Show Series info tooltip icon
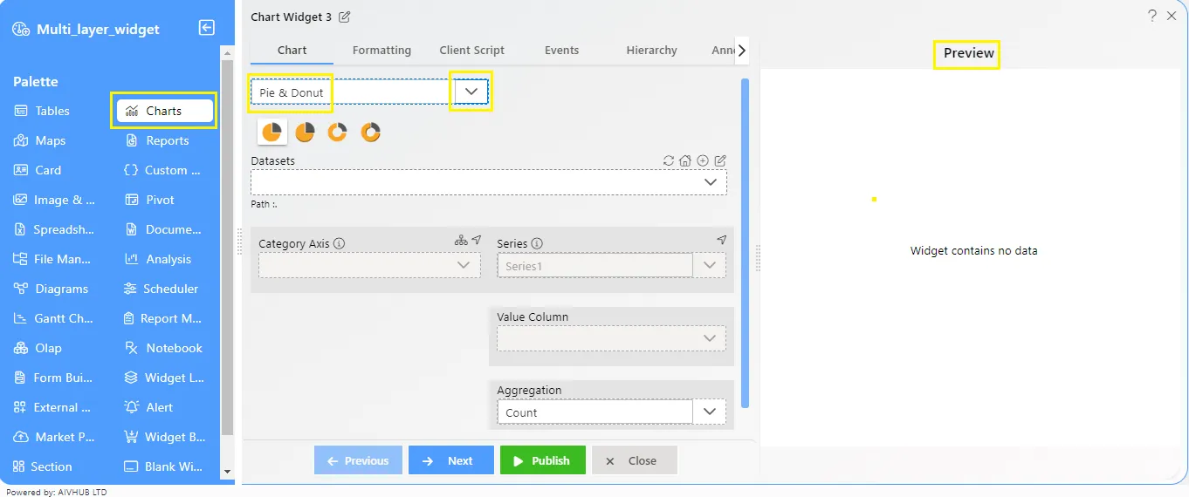Viewport: 1189px width, 497px height. pyautogui.click(x=537, y=244)
